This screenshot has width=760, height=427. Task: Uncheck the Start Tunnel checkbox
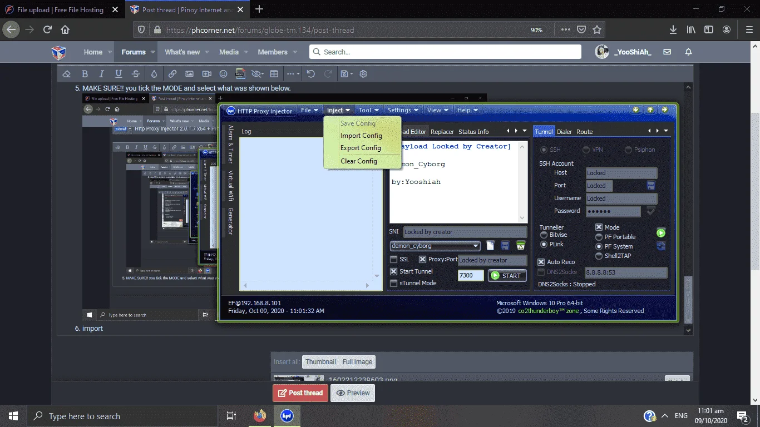394,272
